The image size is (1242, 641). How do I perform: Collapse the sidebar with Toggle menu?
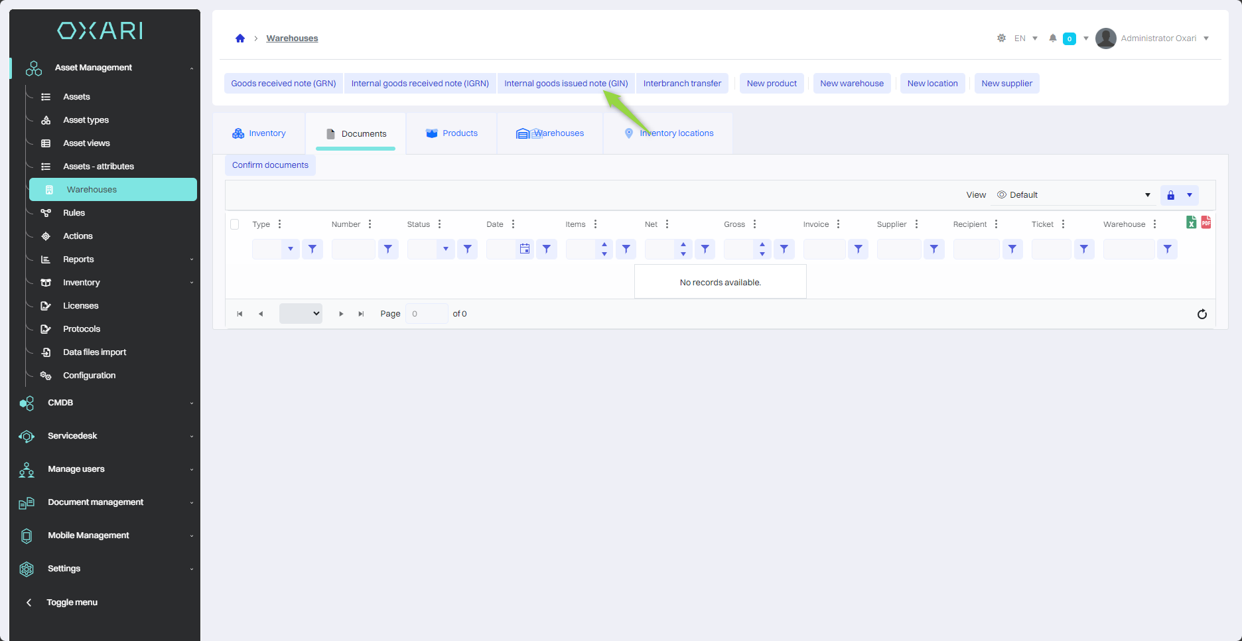click(x=72, y=603)
